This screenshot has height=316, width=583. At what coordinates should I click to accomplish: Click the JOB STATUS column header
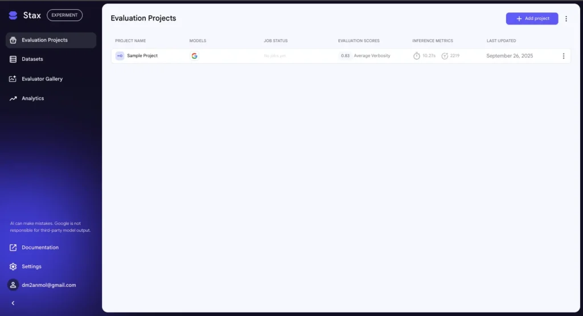pyautogui.click(x=276, y=41)
